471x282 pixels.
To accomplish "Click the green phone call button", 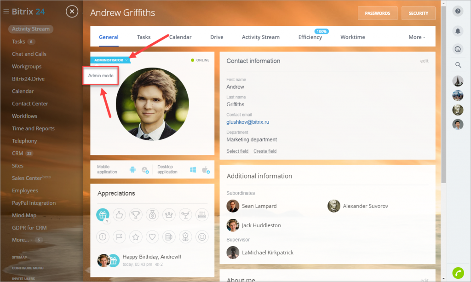I will [458, 273].
